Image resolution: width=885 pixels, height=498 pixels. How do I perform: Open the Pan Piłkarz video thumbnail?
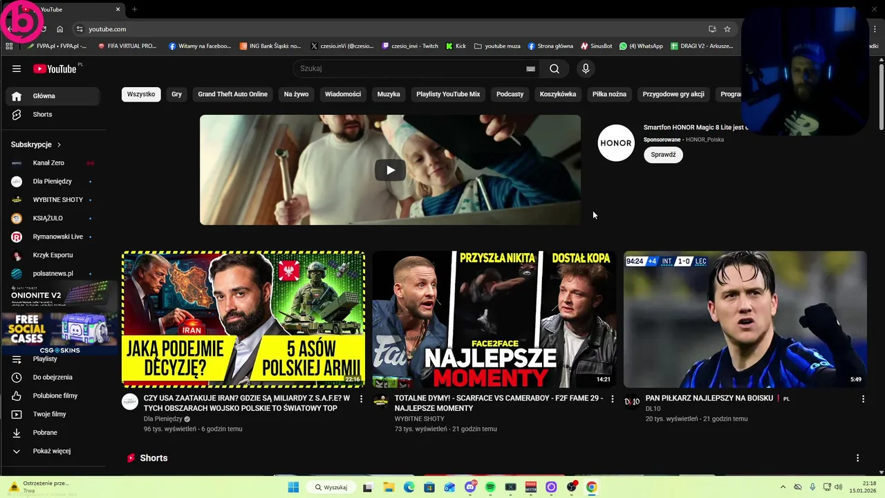(x=745, y=319)
